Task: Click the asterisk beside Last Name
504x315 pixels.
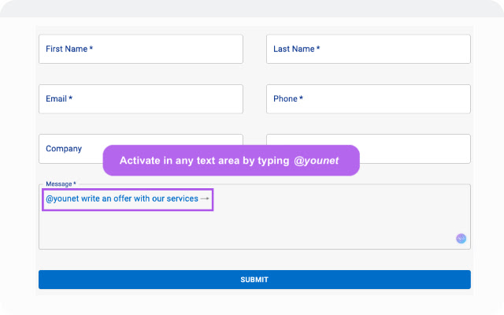Action: tap(318, 48)
